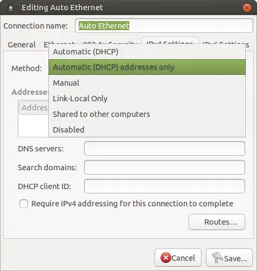Click the Search domains input field
The width and height of the screenshot is (257, 271).
(x=164, y=168)
